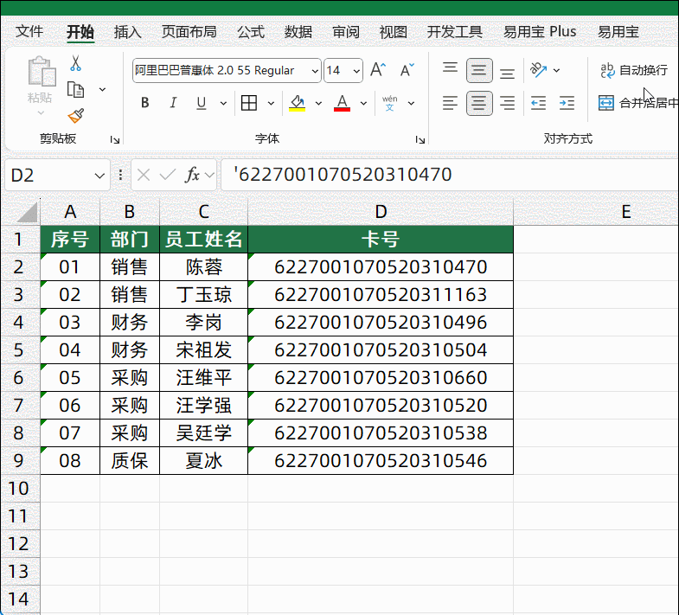Click the Cut scissors icon
The height and width of the screenshot is (615, 679).
coord(76,63)
